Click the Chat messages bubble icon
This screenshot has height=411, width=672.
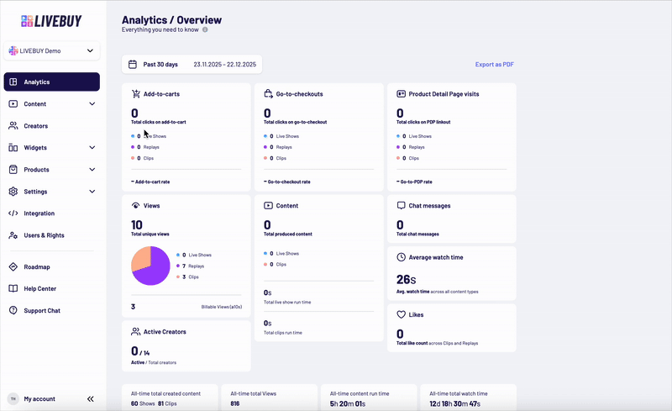click(x=402, y=205)
